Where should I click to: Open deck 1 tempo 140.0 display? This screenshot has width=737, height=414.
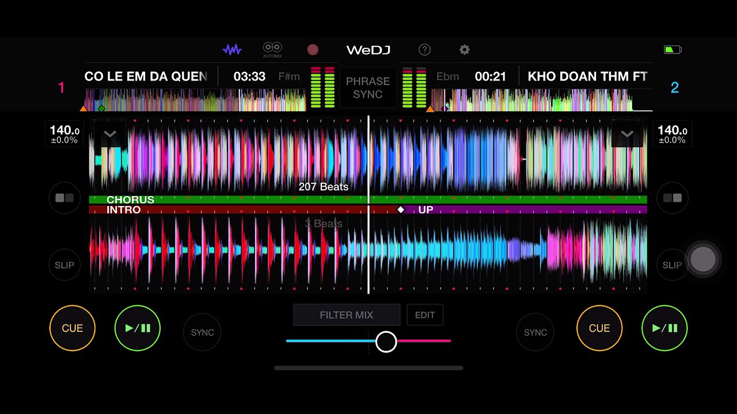click(x=64, y=134)
